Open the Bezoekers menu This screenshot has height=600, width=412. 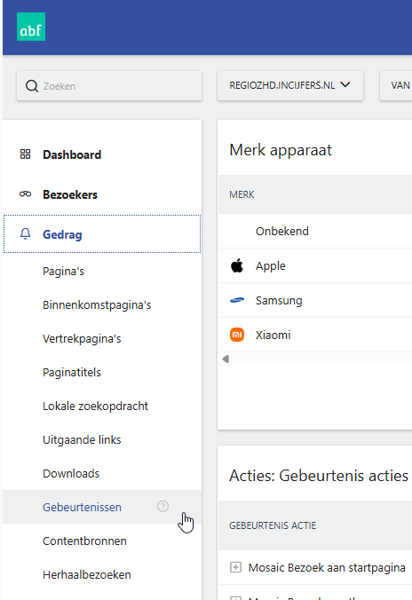(70, 194)
